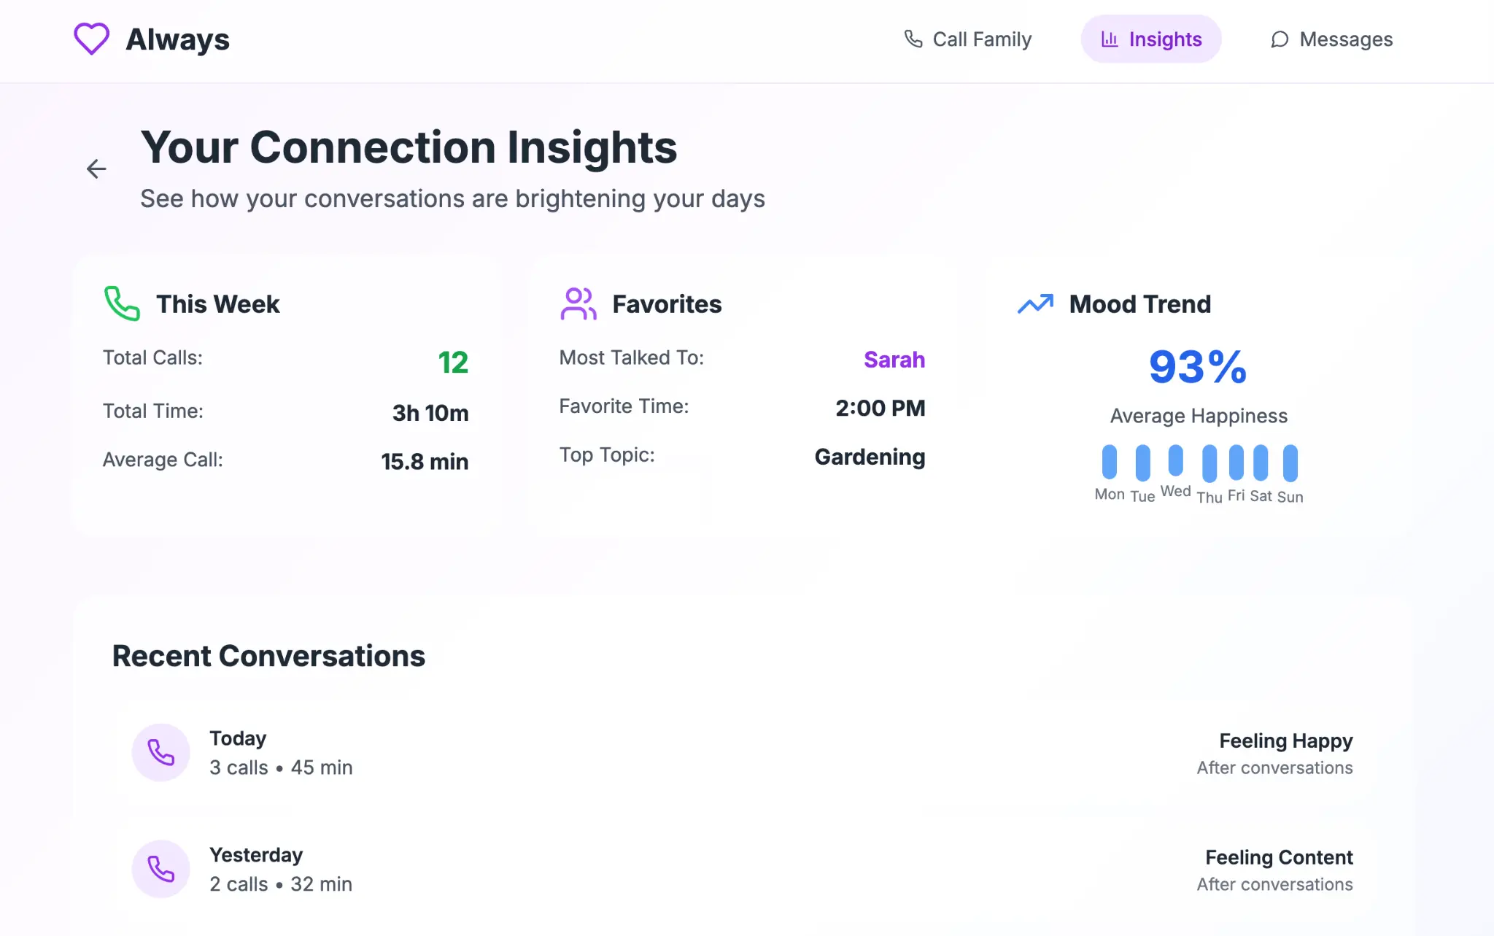Click the Monday mood bar

point(1110,462)
